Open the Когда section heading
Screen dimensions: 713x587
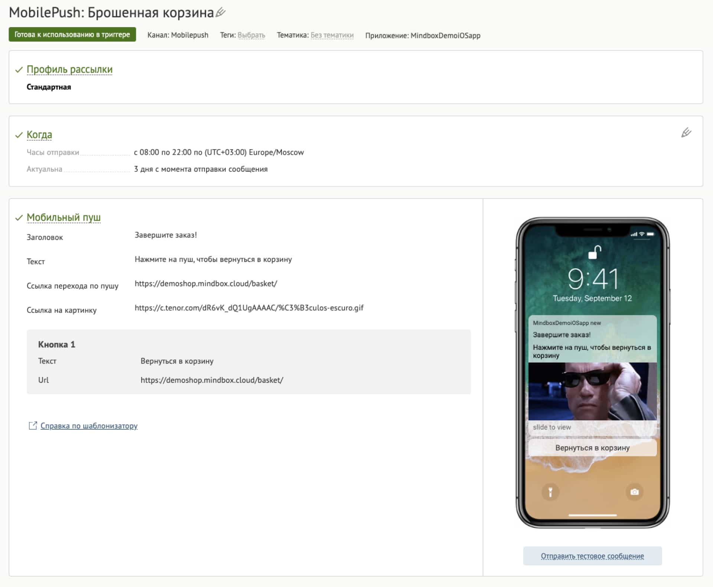39,135
